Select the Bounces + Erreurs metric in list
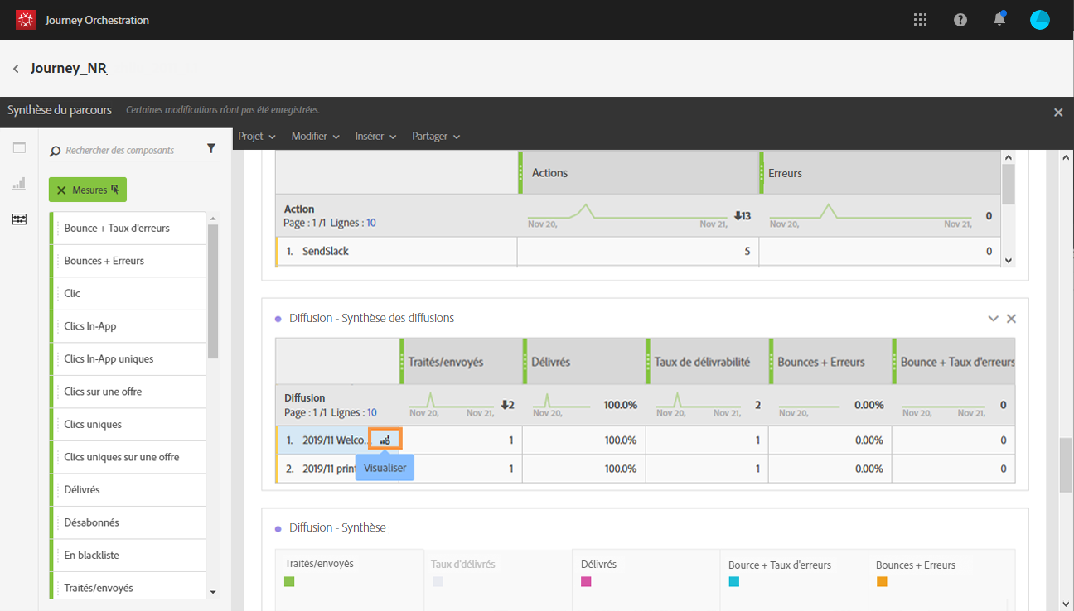The image size is (1074, 611). [x=128, y=261]
